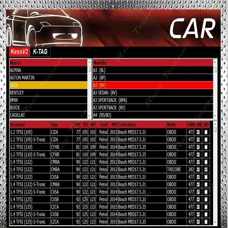
Task: Toggle RD checkbox for 1.2 TFSI (105) first row
Action: pyautogui.click(x=206, y=132)
